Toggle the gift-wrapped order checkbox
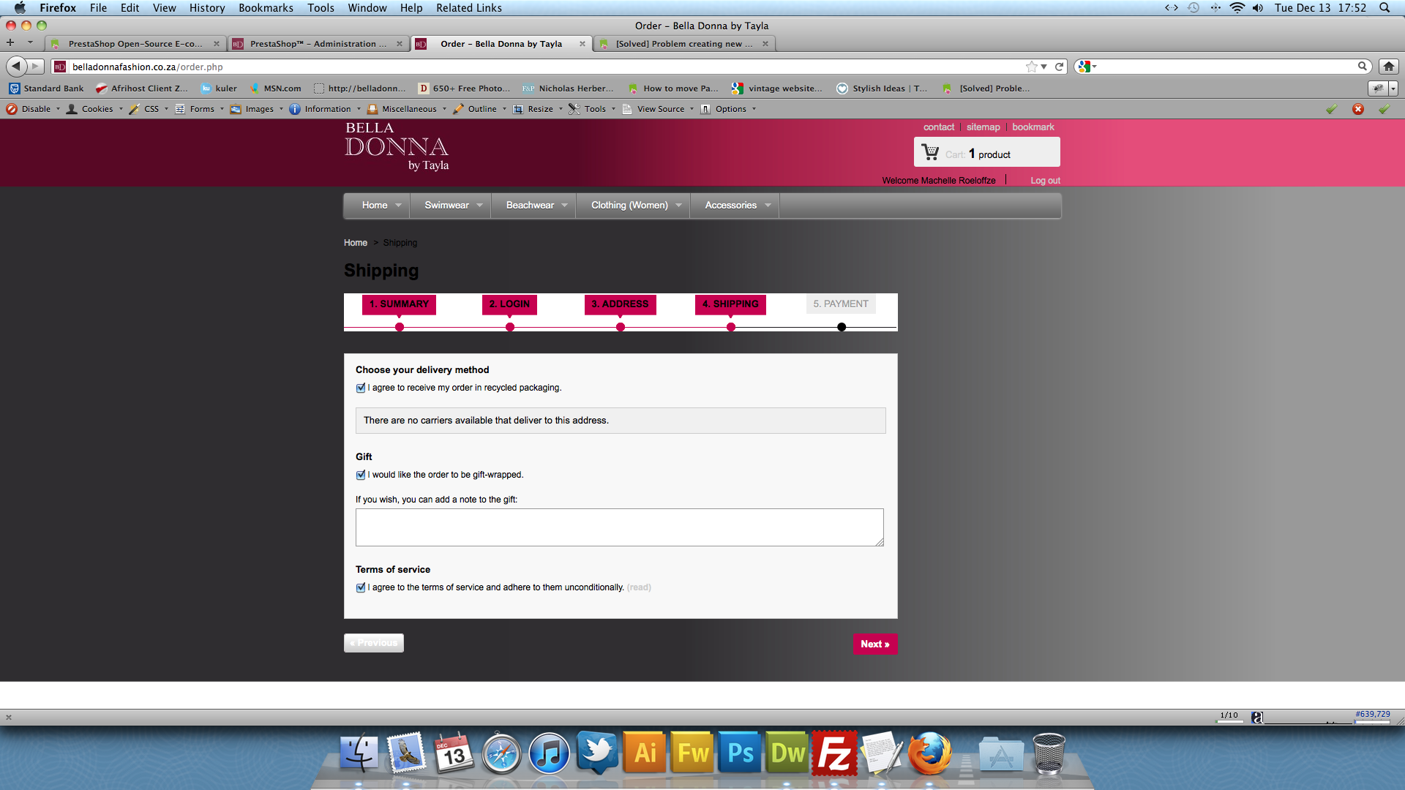This screenshot has width=1405, height=790. tap(361, 475)
